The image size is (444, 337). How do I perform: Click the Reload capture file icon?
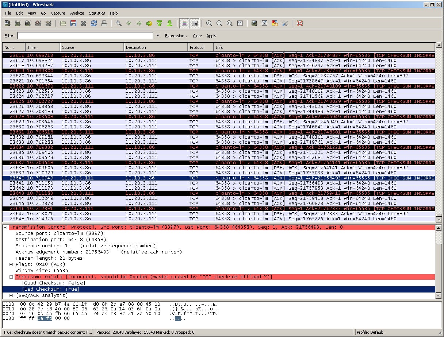pos(94,23)
